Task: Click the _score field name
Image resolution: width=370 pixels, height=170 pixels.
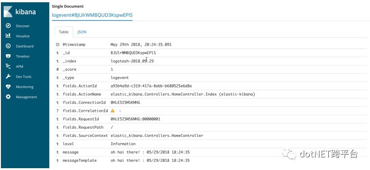Action: 69,69
